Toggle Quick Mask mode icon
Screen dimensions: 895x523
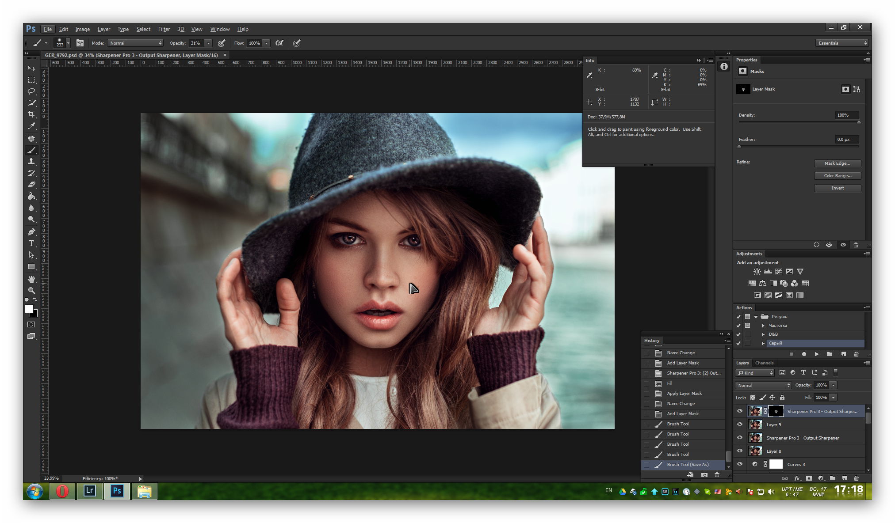(x=31, y=325)
